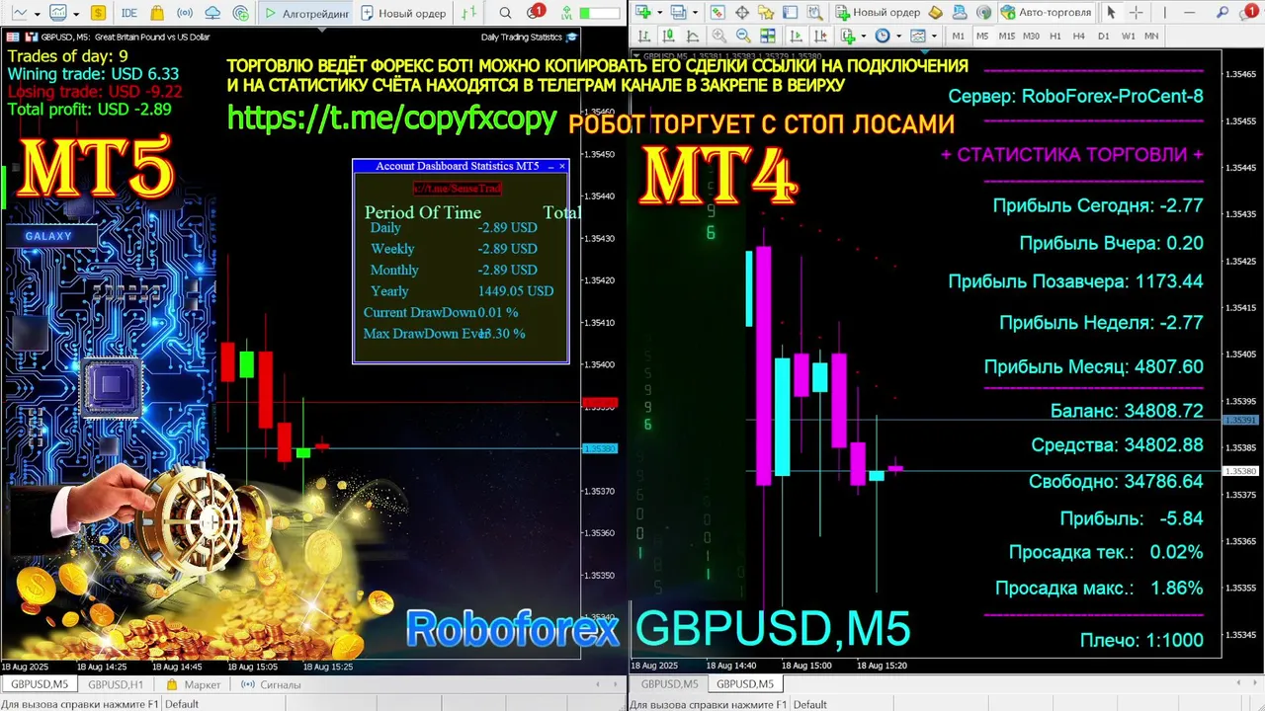Image resolution: width=1265 pixels, height=711 pixels.
Task: Open the MT4 Strategy Tester icon
Action: click(815, 12)
